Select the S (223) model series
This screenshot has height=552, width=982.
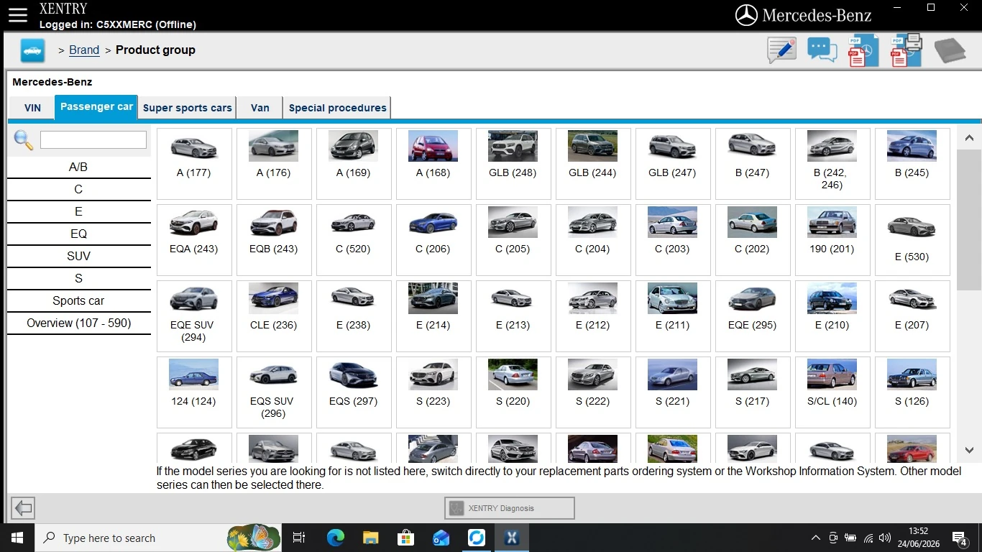pyautogui.click(x=433, y=392)
